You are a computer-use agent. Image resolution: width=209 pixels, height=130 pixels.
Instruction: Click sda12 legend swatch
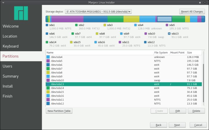tap(145, 42)
